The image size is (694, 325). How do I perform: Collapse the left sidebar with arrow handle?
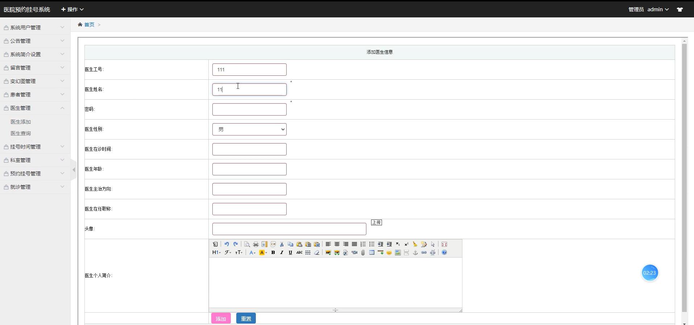pos(74,170)
